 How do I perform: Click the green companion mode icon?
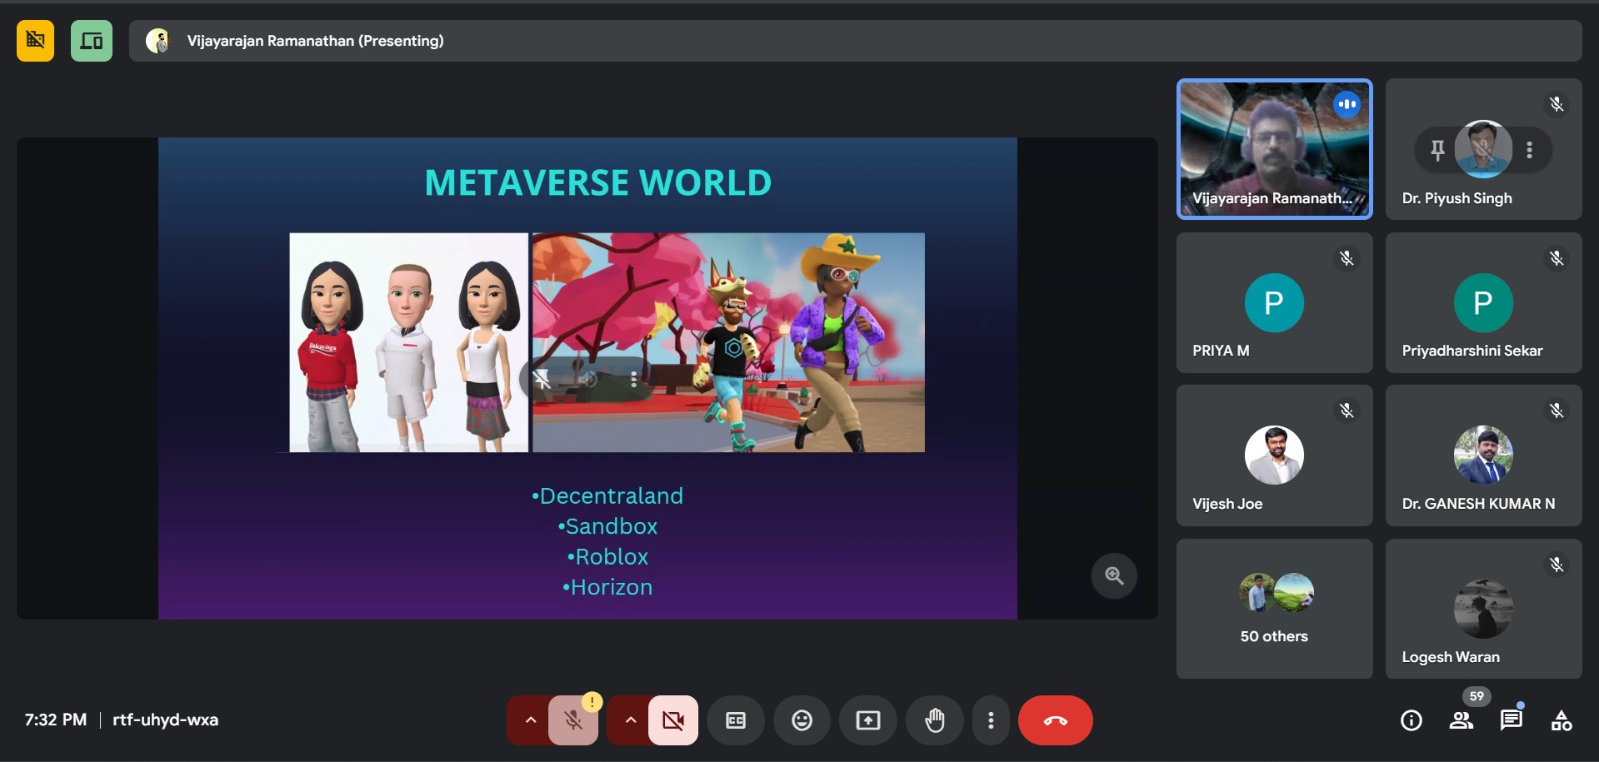point(92,41)
